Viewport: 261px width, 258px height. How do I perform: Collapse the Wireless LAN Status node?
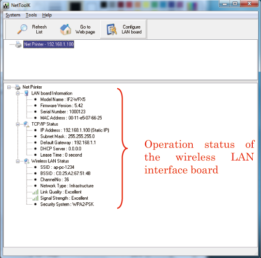17,161
